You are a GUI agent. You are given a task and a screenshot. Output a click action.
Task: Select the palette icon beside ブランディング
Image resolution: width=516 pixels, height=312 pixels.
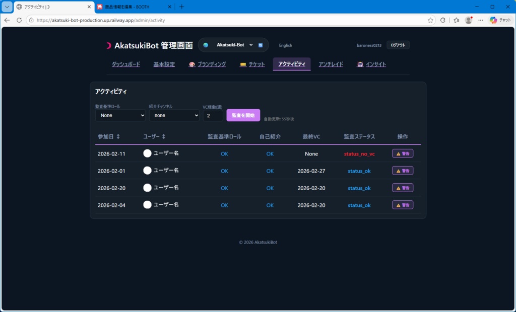tap(192, 64)
